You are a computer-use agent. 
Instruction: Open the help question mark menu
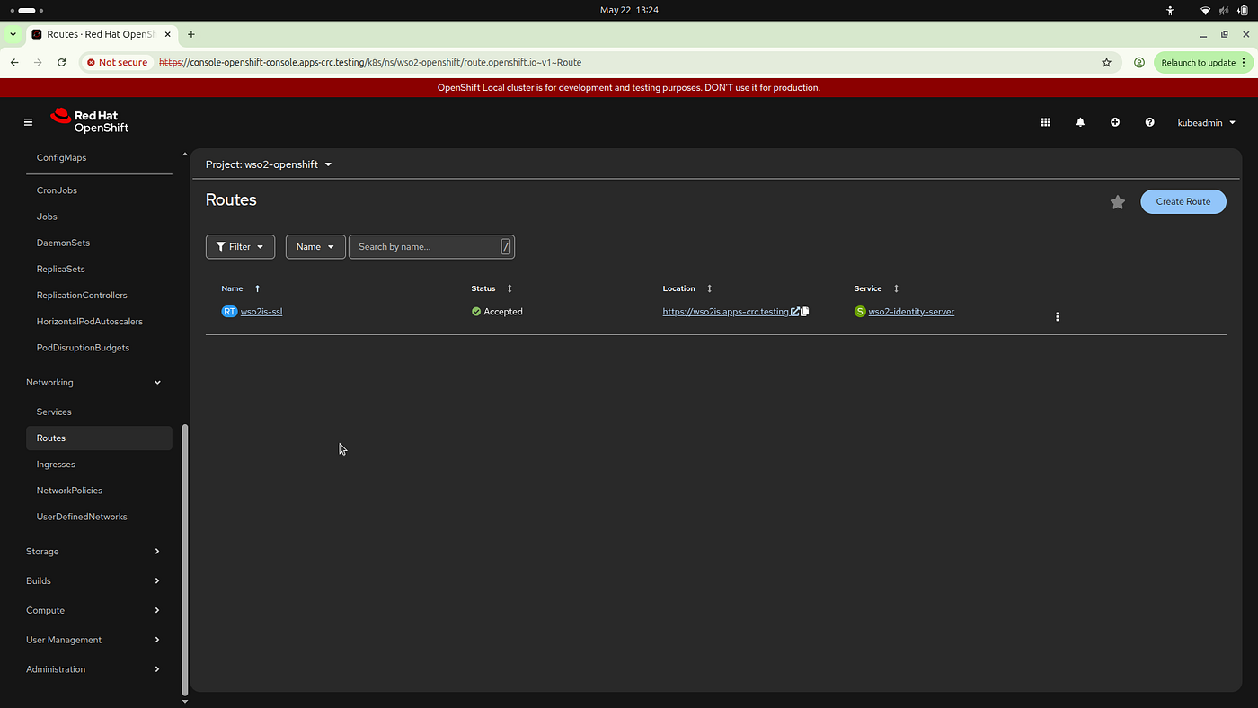(x=1149, y=122)
